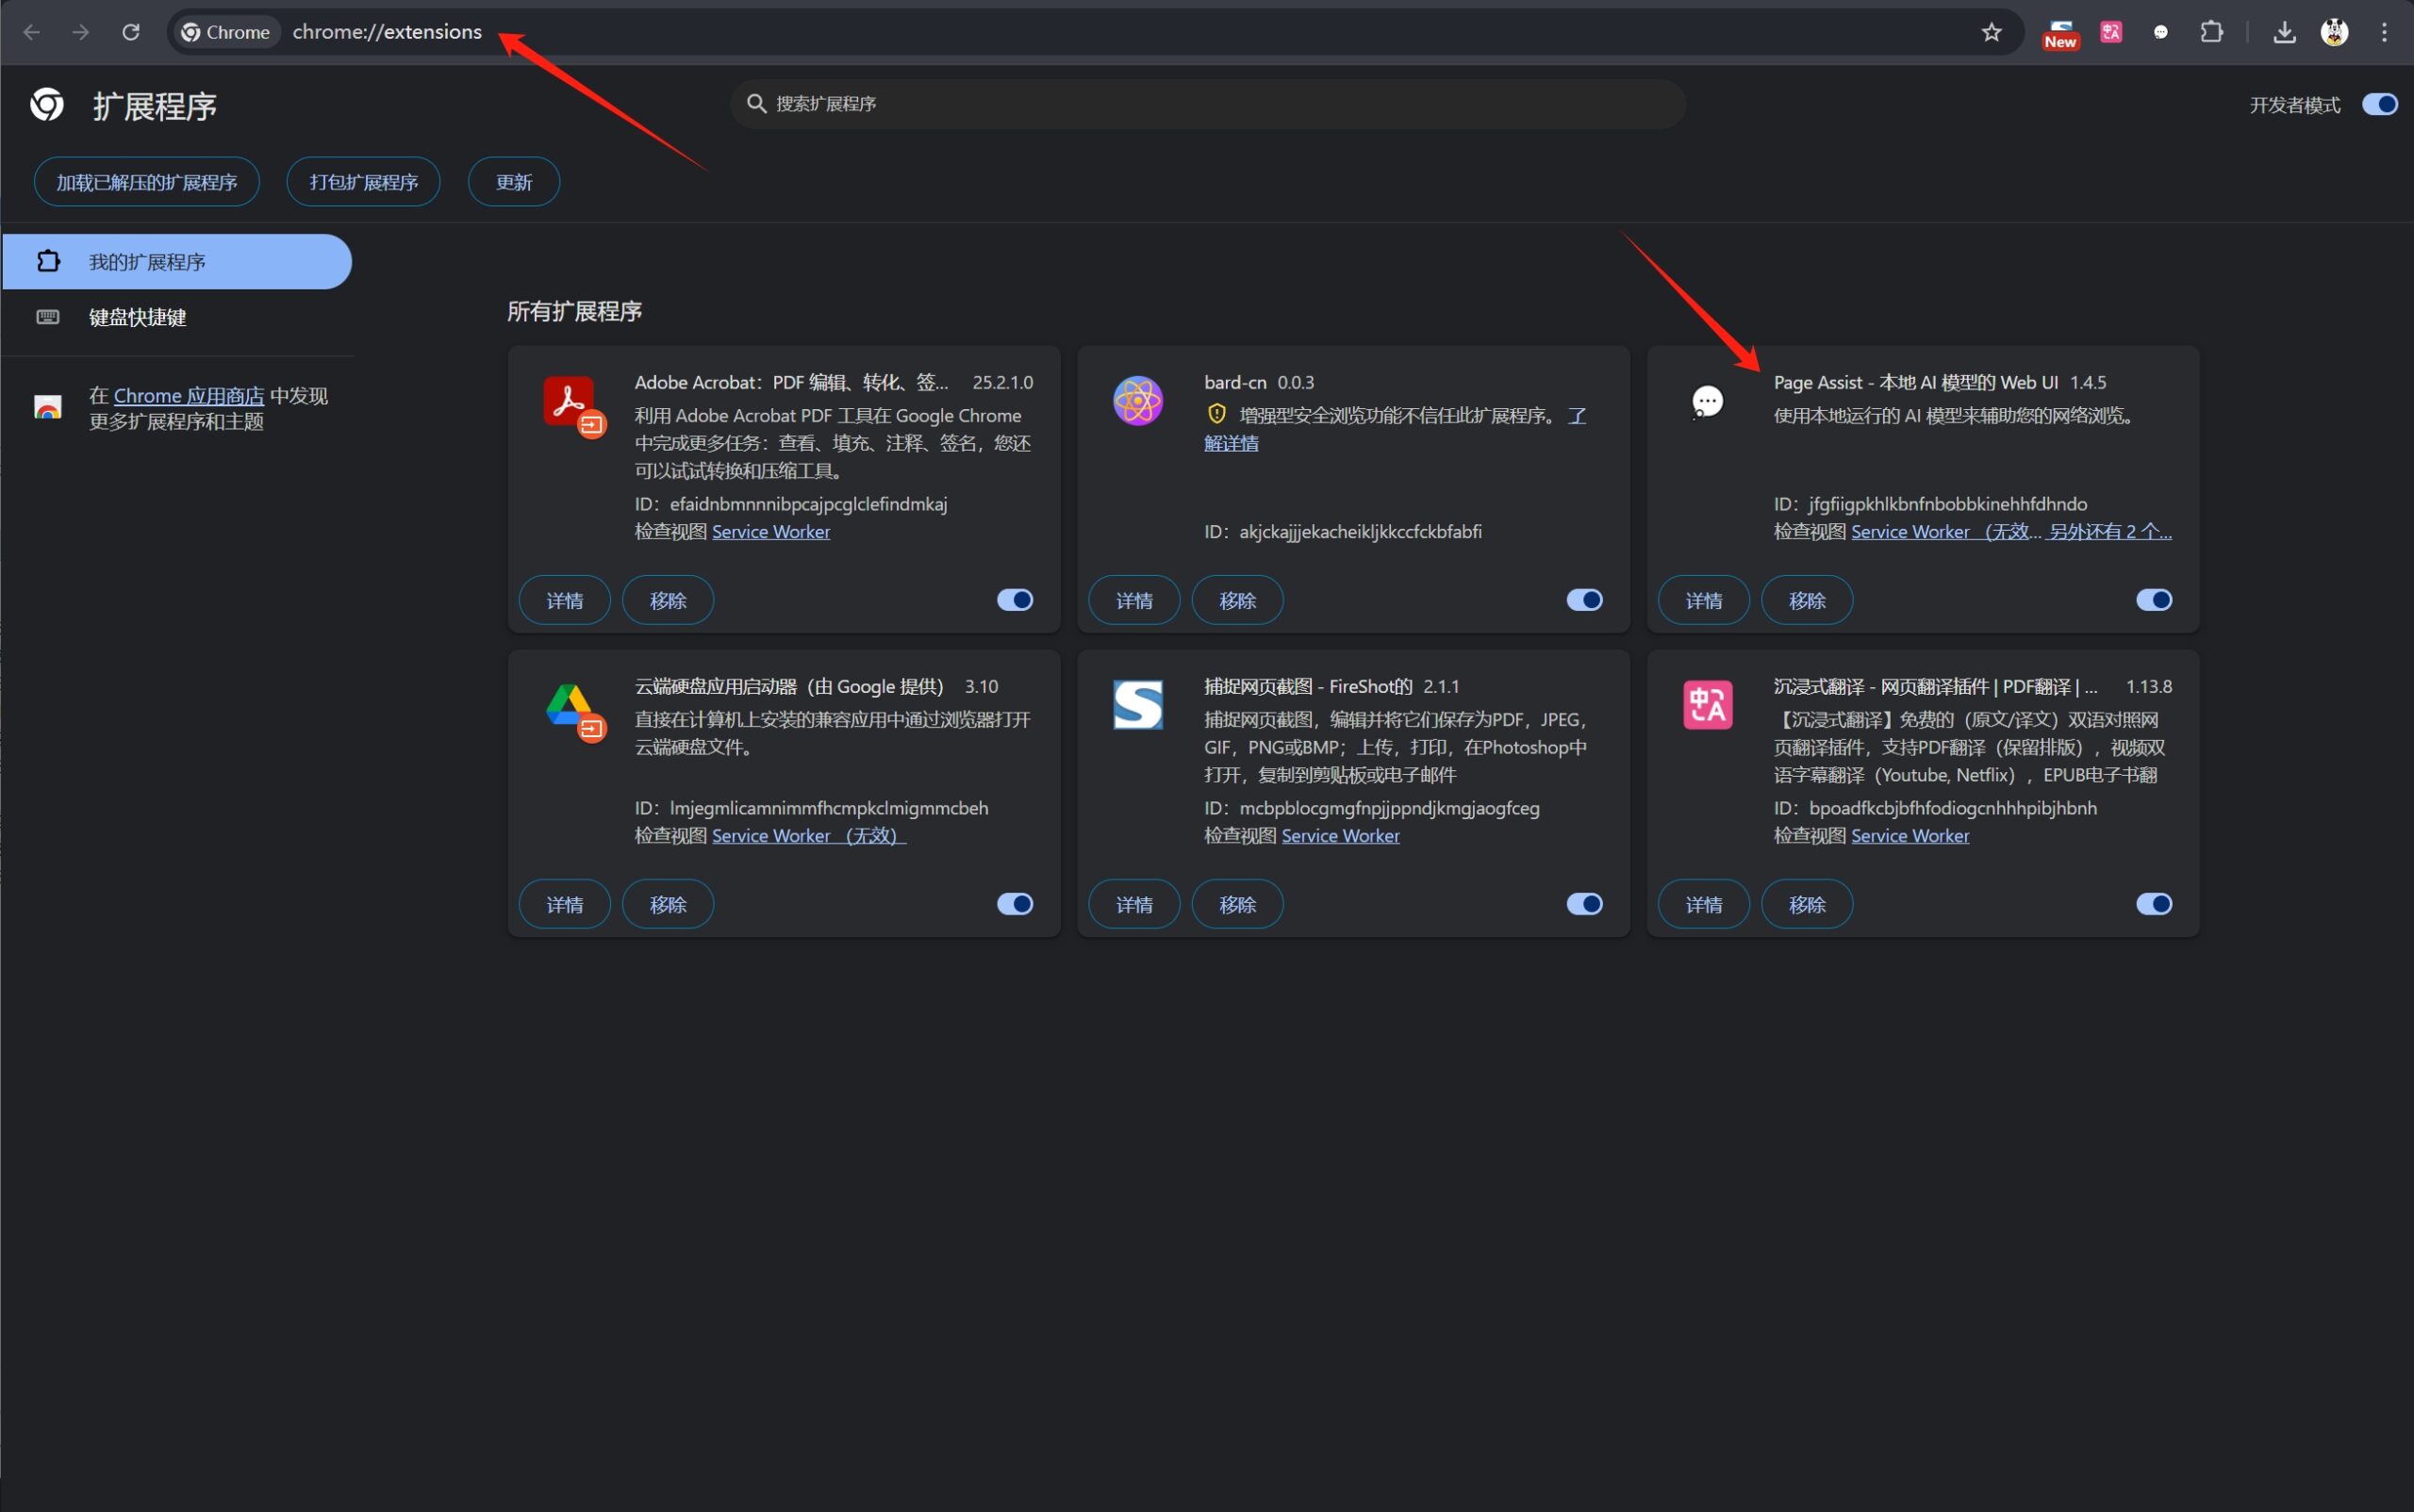Click 移除 for Page Assist
Screen dimensions: 2414x1512
coord(1806,600)
